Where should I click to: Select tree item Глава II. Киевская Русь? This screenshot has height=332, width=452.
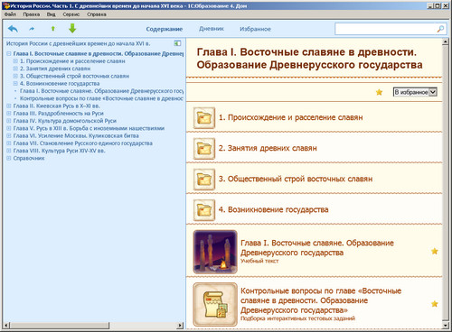pos(57,106)
